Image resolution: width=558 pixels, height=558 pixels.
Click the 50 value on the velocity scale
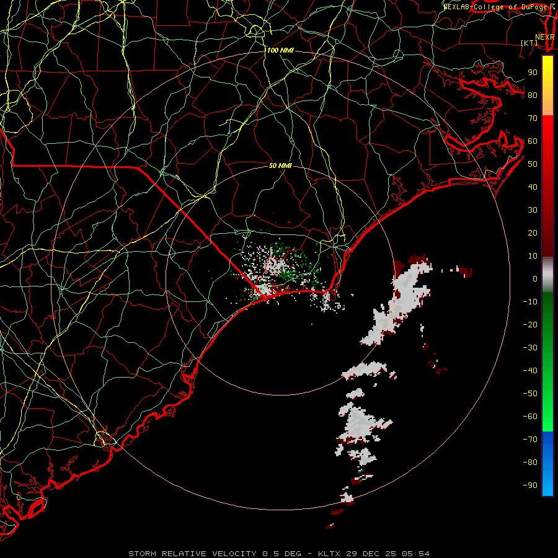(533, 164)
